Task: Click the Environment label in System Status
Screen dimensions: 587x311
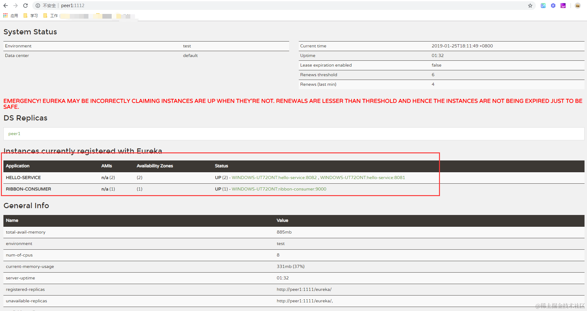Action: (x=18, y=46)
